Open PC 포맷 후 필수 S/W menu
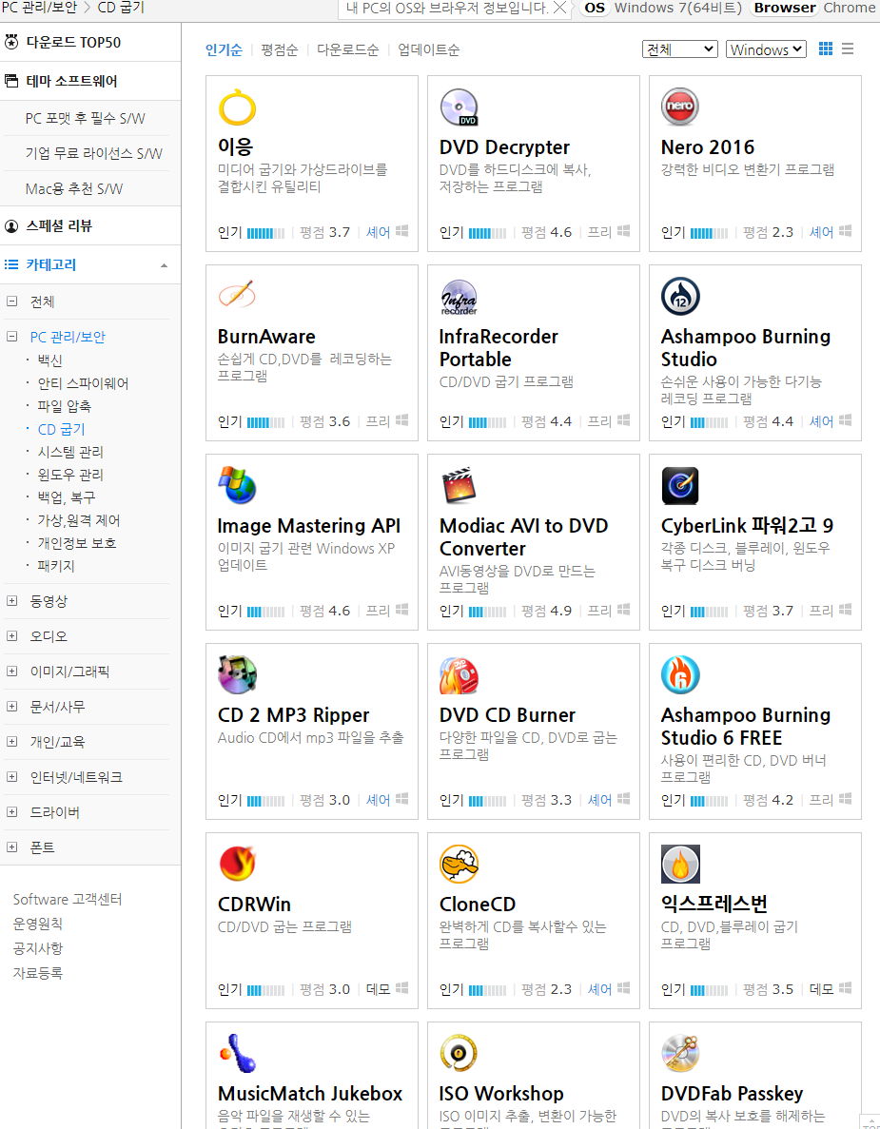 click(x=85, y=118)
